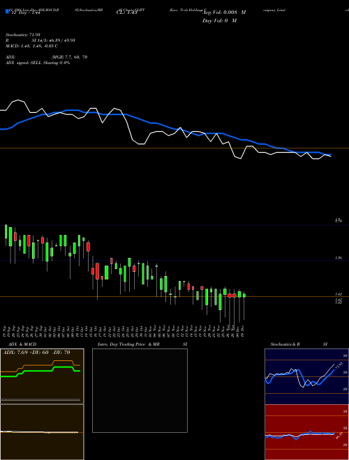Viewport: 349px width, 460px height.
Task: Click the 1.42 price axis label
Action: click(339, 294)
